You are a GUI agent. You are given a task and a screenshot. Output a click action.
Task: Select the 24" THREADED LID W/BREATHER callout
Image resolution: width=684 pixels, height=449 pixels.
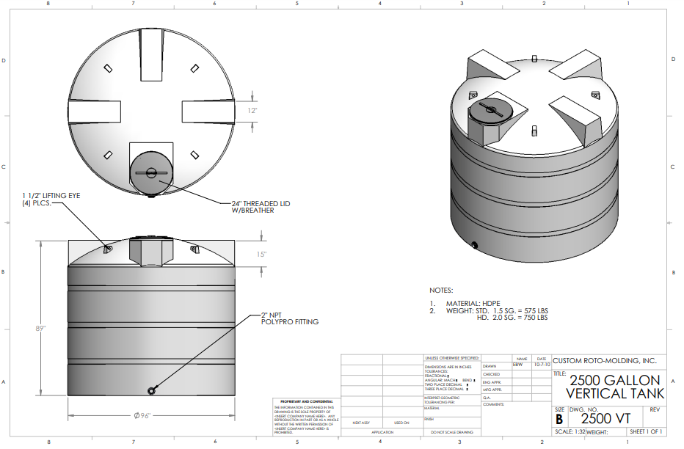click(x=252, y=206)
